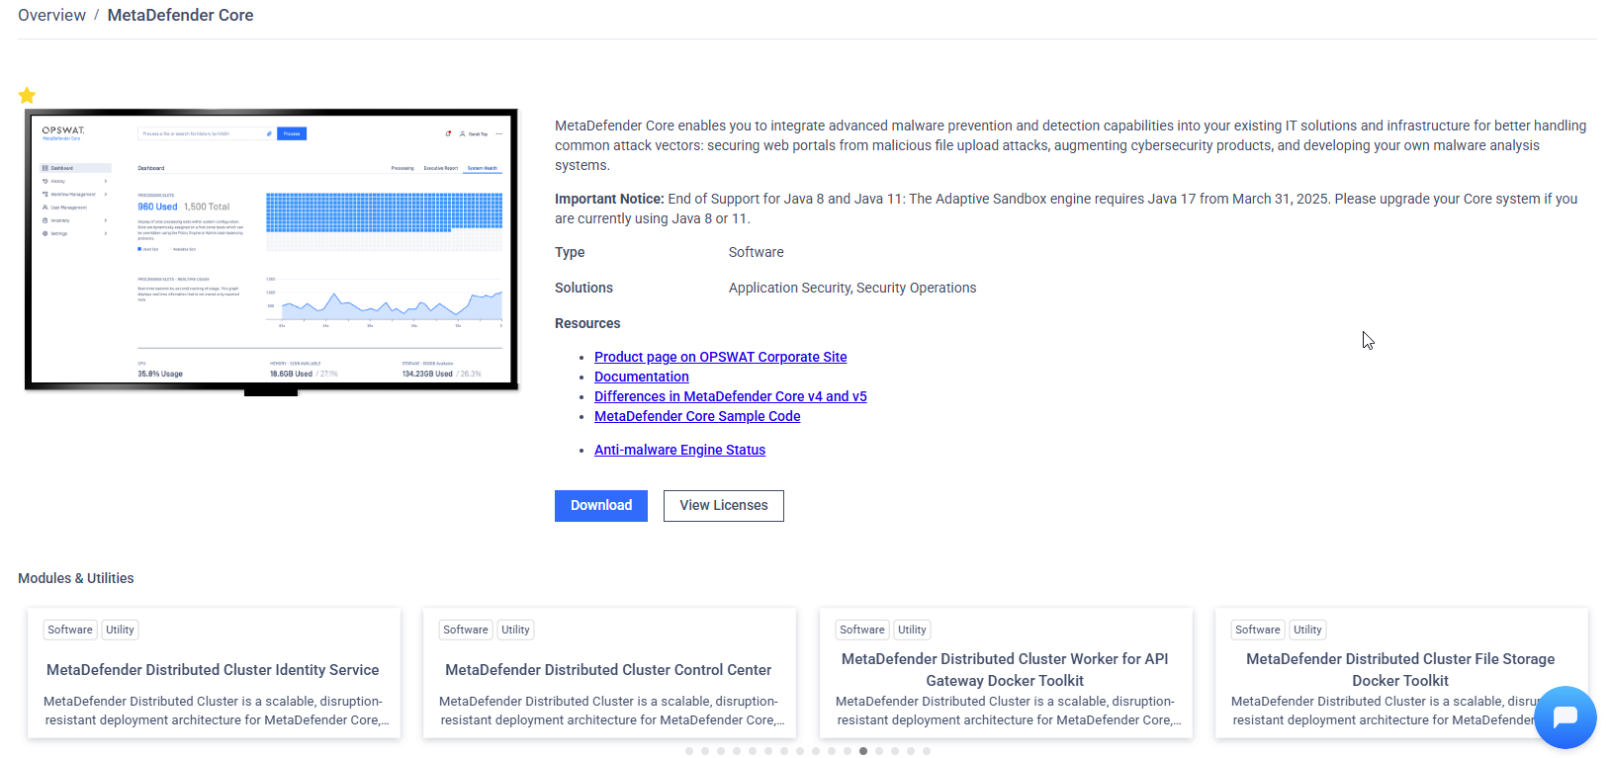Viewport: 1610px width, 758px height.
Task: Select the first carousel pagination dot
Action: coord(689,751)
